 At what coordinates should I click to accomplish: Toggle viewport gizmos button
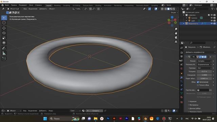pyautogui.click(x=150, y=9)
